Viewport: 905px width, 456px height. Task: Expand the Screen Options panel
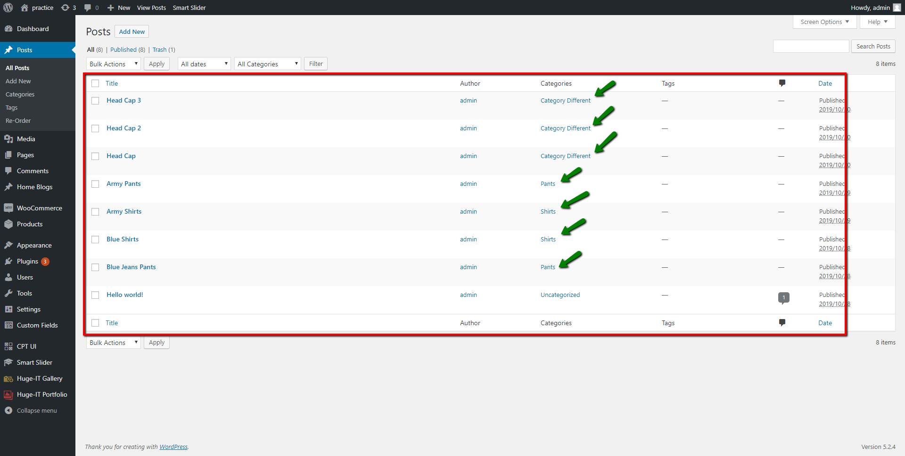824,22
